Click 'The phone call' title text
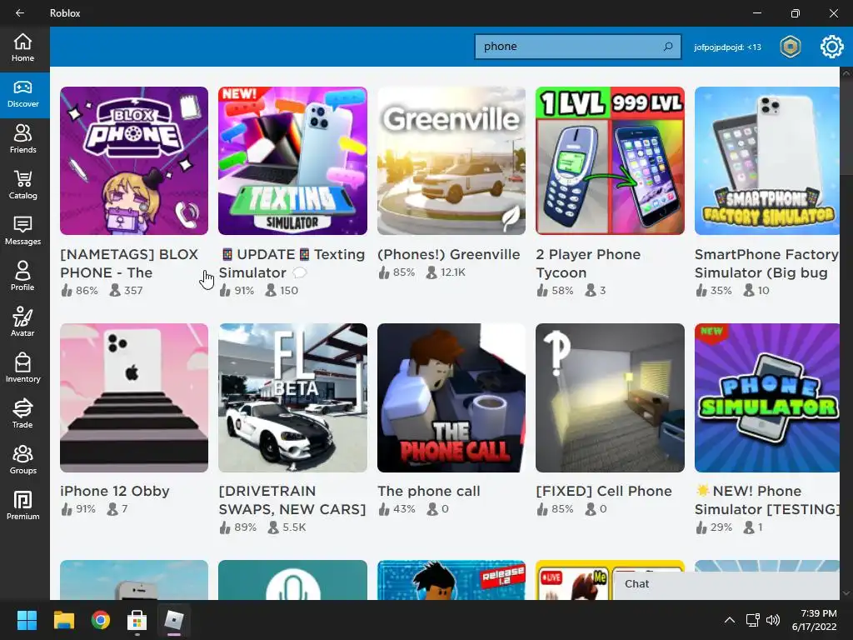The image size is (853, 640). point(429,491)
